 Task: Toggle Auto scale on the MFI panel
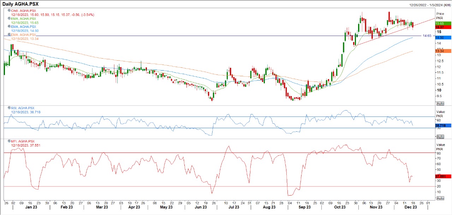(x=440, y=198)
